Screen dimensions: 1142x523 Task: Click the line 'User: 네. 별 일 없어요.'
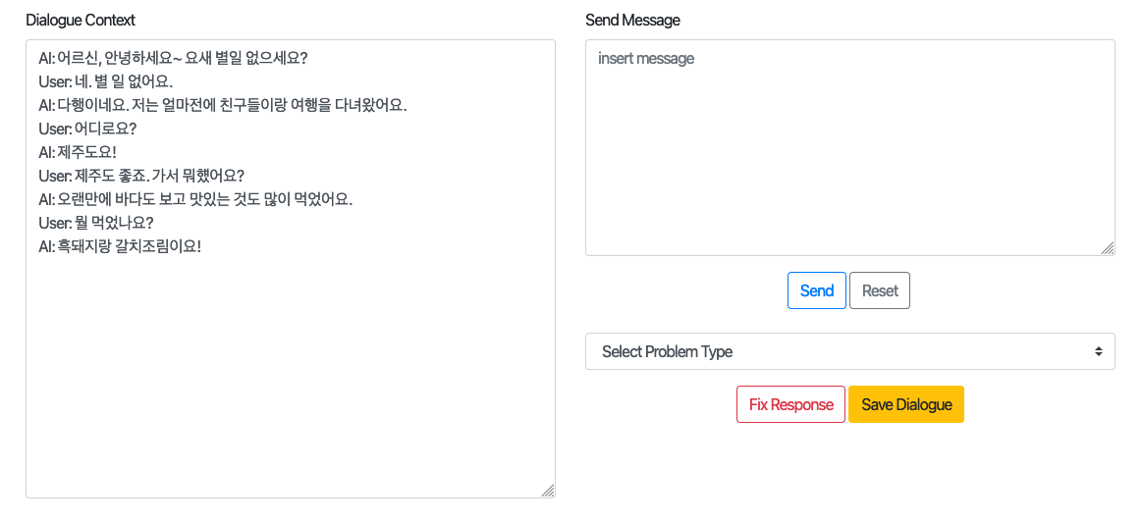click(x=106, y=81)
